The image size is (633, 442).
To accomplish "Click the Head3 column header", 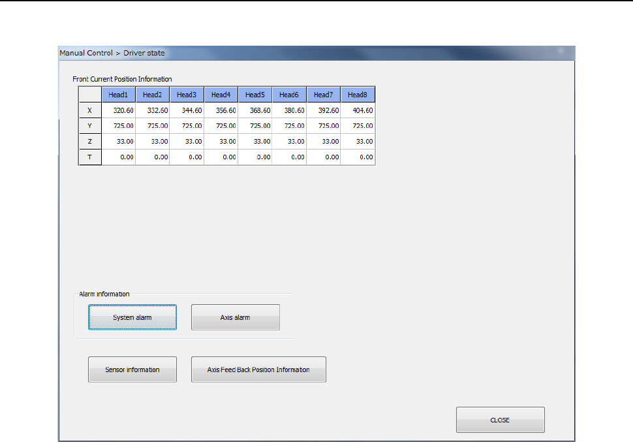I will 187,95.
